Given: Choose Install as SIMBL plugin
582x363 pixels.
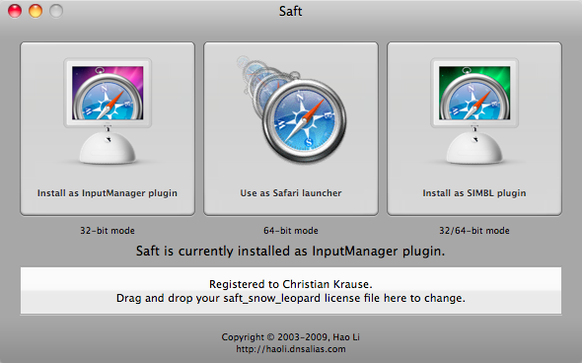Looking at the screenshot, I should click(474, 128).
